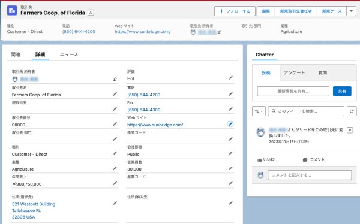Click the 新規ケース button
Image resolution: width=360 pixels, height=224 pixels.
coord(332,11)
